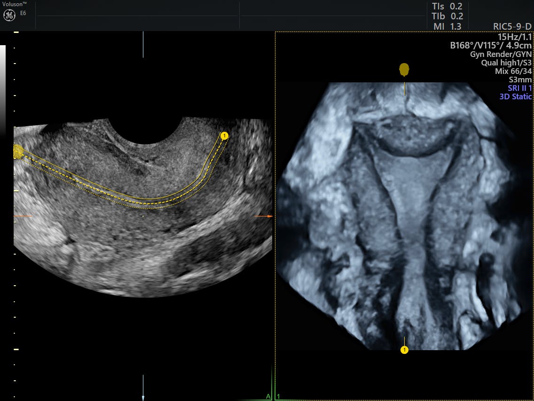Click the 'SRI II 1' setting text
The height and width of the screenshot is (401, 534).
[519, 88]
